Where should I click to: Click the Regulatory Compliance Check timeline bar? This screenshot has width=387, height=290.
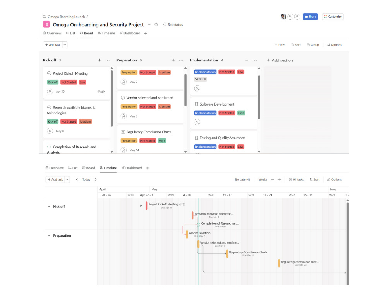[x=227, y=253]
